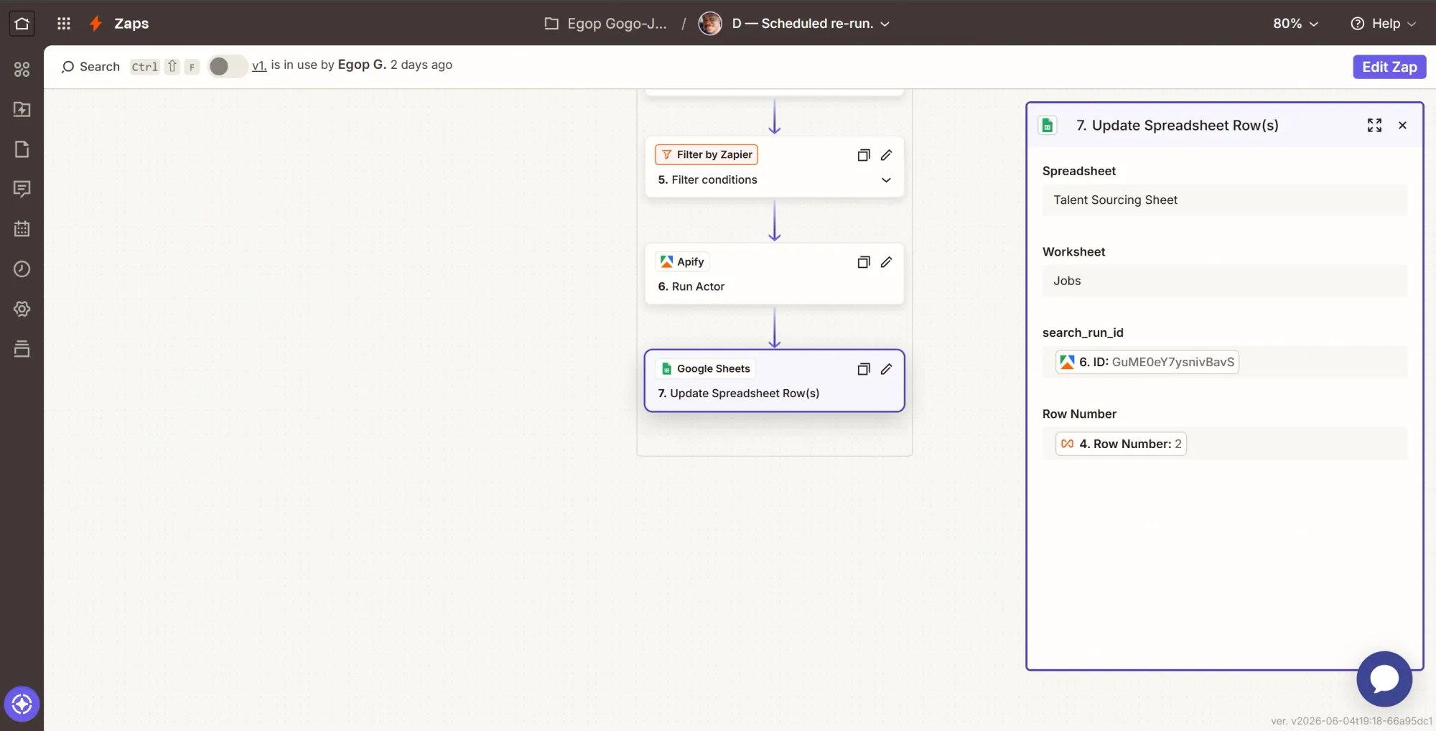
Task: Click the Google Sheets icon in panel header
Action: pos(1048,126)
